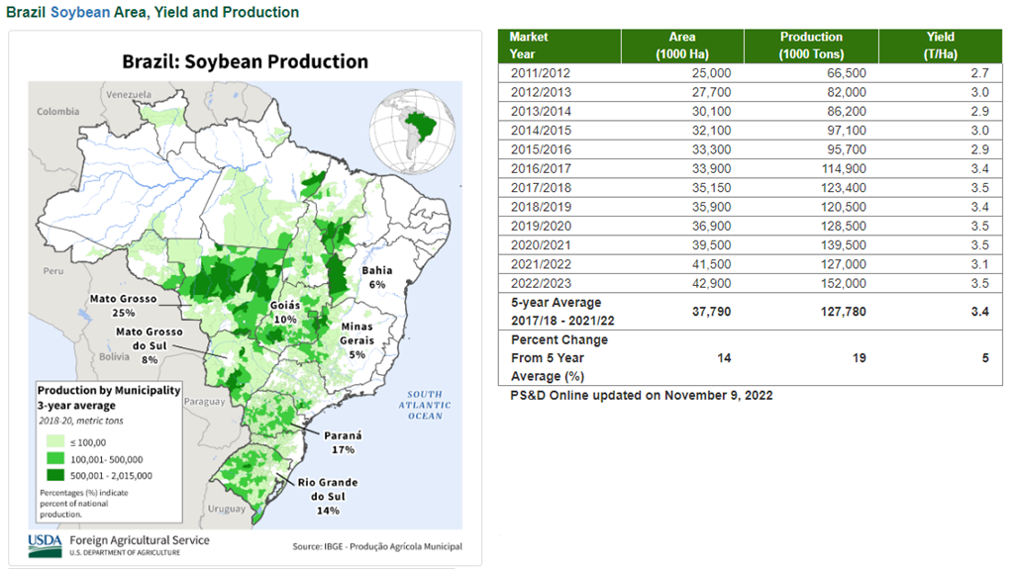Click the Goiás 10% label

(x=284, y=313)
